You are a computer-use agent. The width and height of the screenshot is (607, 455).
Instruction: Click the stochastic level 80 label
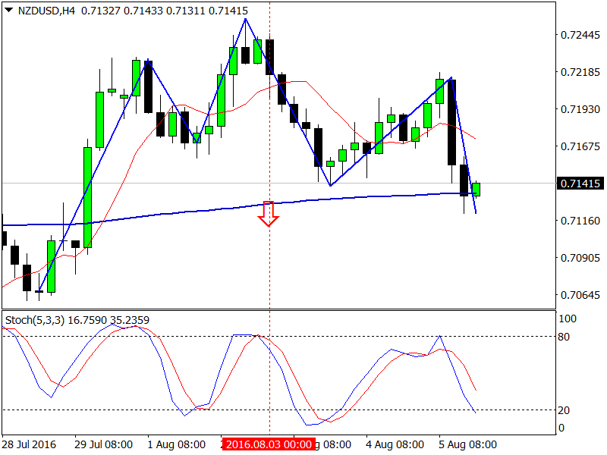coord(564,337)
